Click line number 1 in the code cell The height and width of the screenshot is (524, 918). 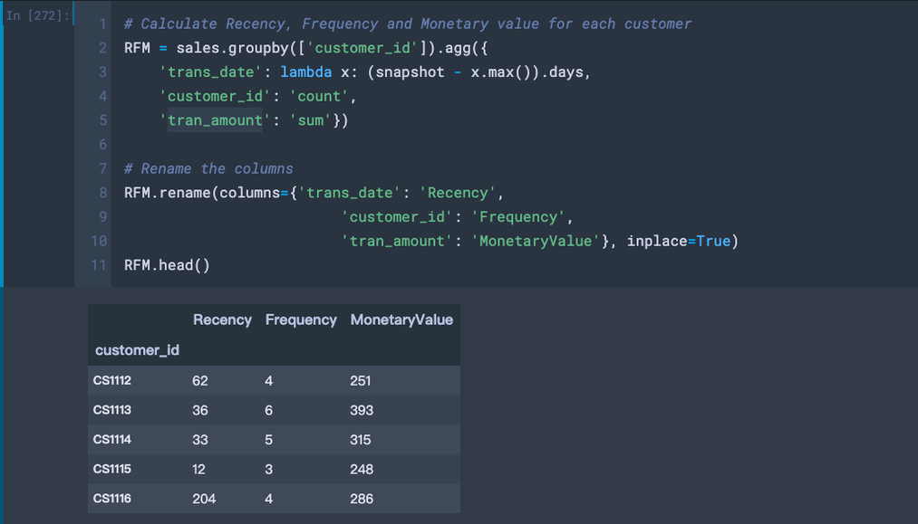point(102,24)
